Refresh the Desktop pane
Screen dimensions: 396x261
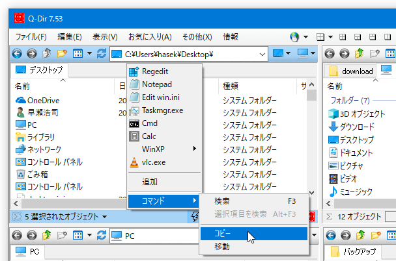[x=101, y=54]
